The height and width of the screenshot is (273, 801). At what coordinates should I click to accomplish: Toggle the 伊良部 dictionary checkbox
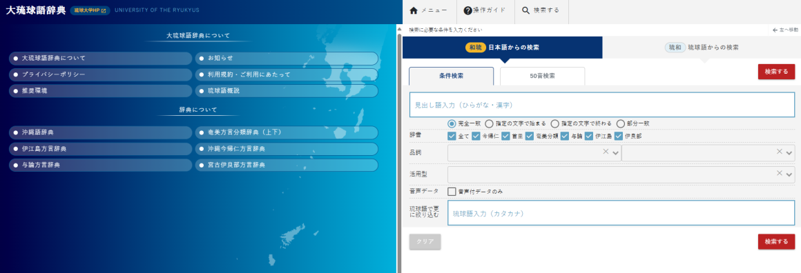pyautogui.click(x=619, y=136)
